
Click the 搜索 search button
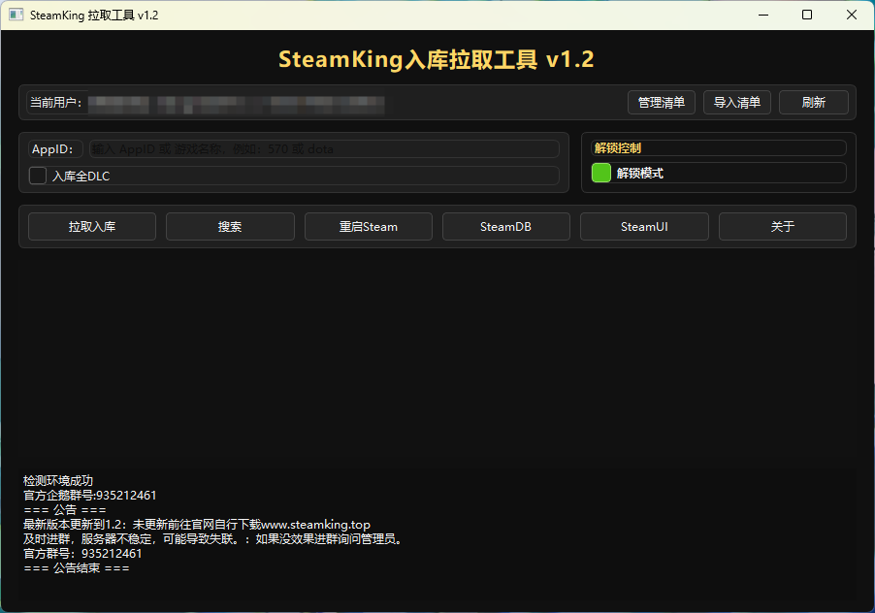230,226
